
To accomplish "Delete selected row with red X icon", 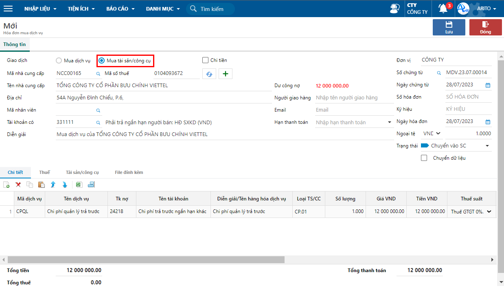I will (18, 185).
